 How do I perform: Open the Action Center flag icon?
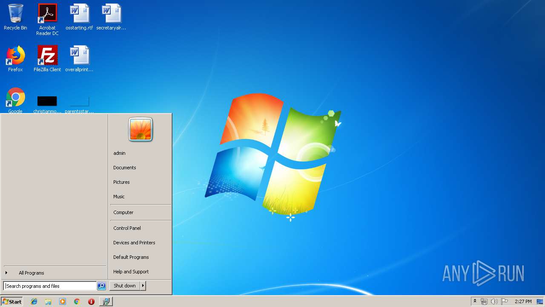pyautogui.click(x=505, y=301)
